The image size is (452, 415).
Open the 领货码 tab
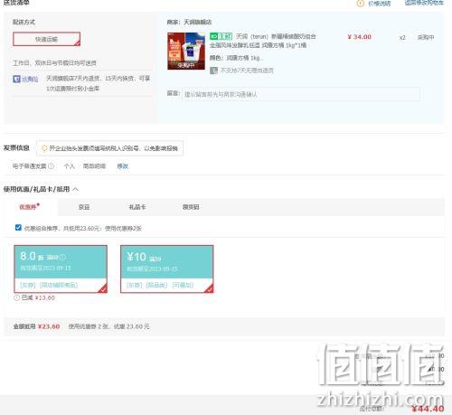click(x=191, y=207)
